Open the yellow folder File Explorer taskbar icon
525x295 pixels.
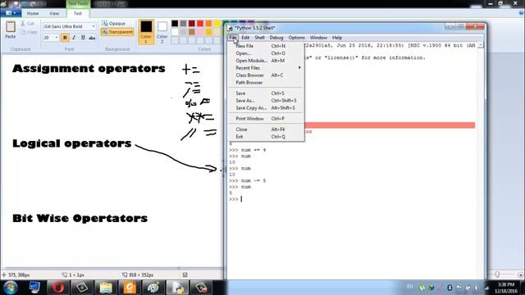tap(106, 288)
